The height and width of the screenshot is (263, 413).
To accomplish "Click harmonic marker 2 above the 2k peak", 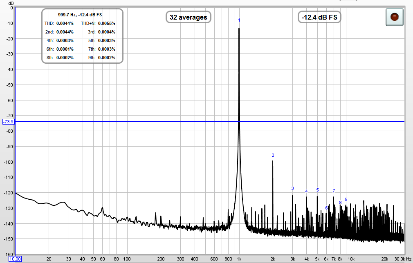I will (273, 156).
